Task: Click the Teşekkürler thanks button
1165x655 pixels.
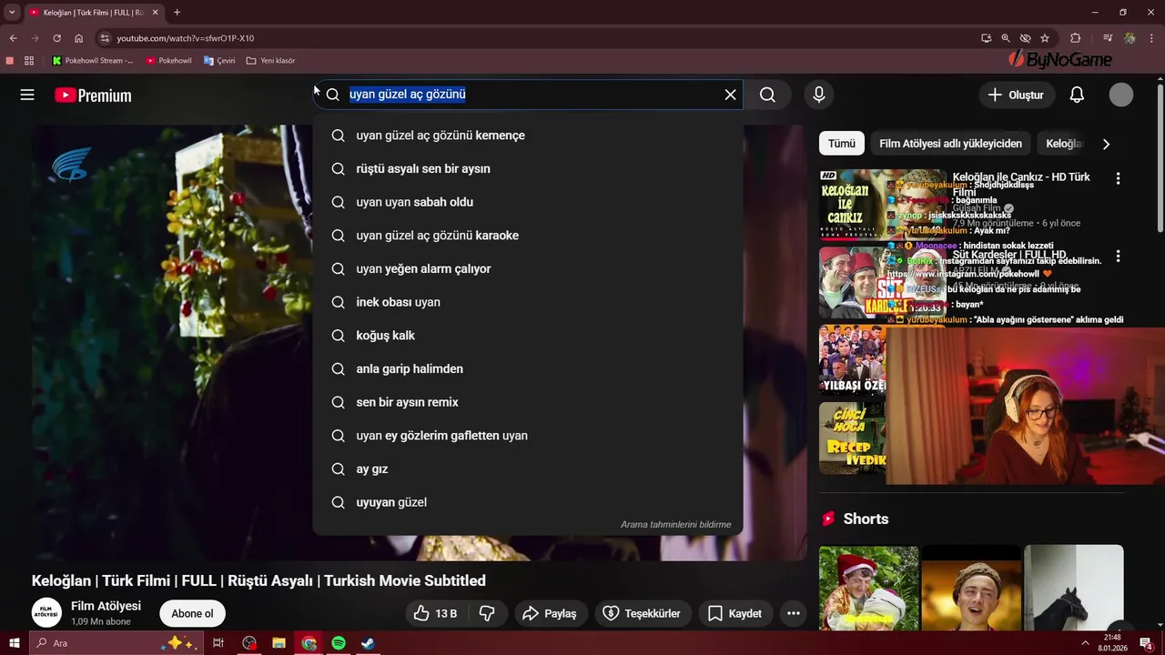Action: pyautogui.click(x=643, y=614)
